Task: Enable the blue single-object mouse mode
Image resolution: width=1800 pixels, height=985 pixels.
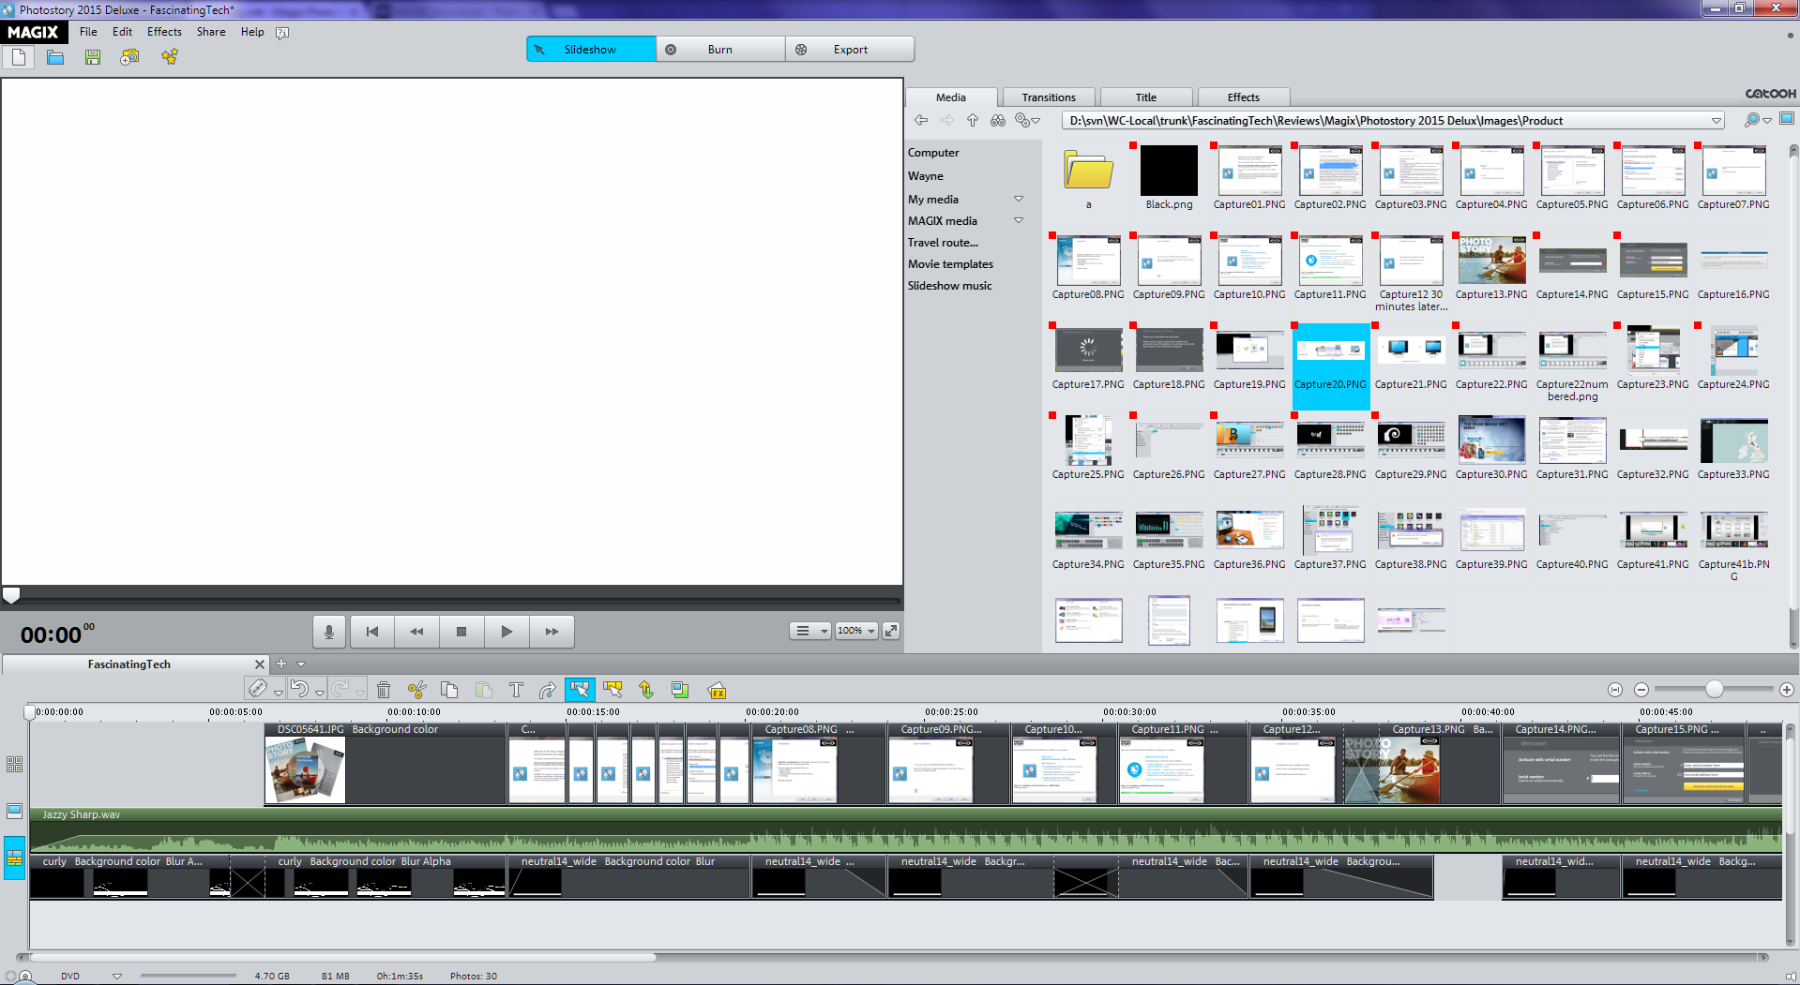Action: (x=580, y=690)
